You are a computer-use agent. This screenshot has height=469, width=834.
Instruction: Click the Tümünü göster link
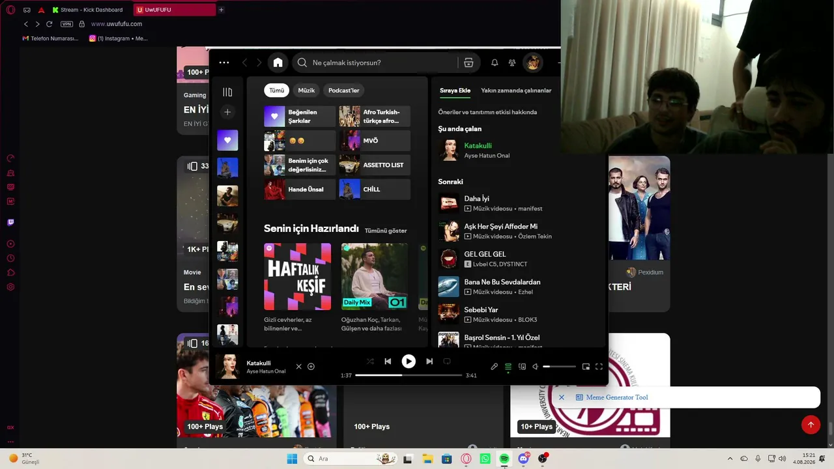[x=386, y=231]
